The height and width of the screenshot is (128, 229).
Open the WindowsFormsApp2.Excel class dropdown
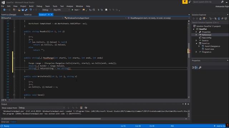click(95, 18)
